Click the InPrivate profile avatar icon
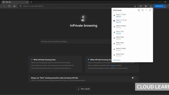169x95 pixels. tap(83, 18)
